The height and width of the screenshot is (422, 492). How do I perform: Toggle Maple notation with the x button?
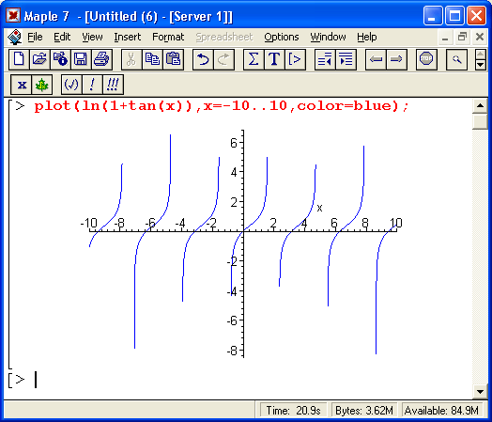(22, 85)
